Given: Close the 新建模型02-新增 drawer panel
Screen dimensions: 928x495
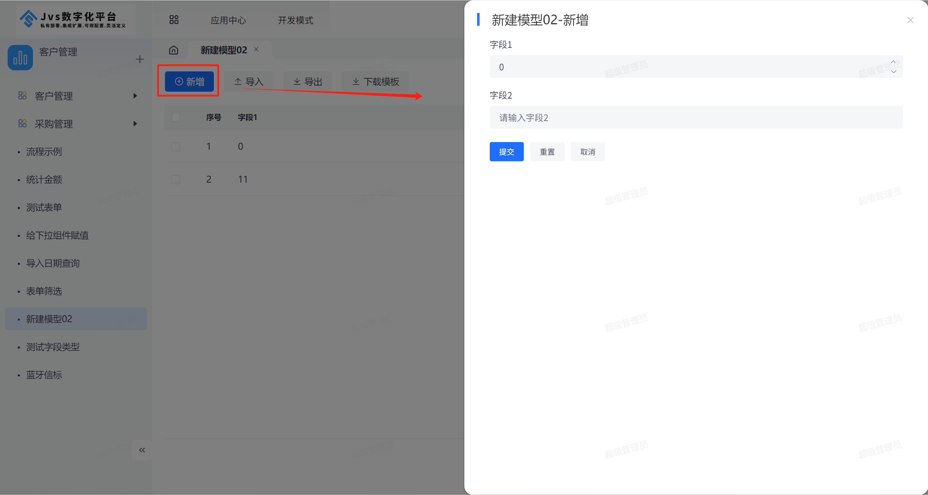Looking at the screenshot, I should coord(910,20).
